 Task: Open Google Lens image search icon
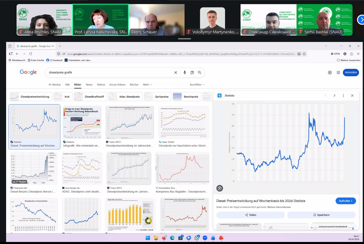tap(192, 72)
